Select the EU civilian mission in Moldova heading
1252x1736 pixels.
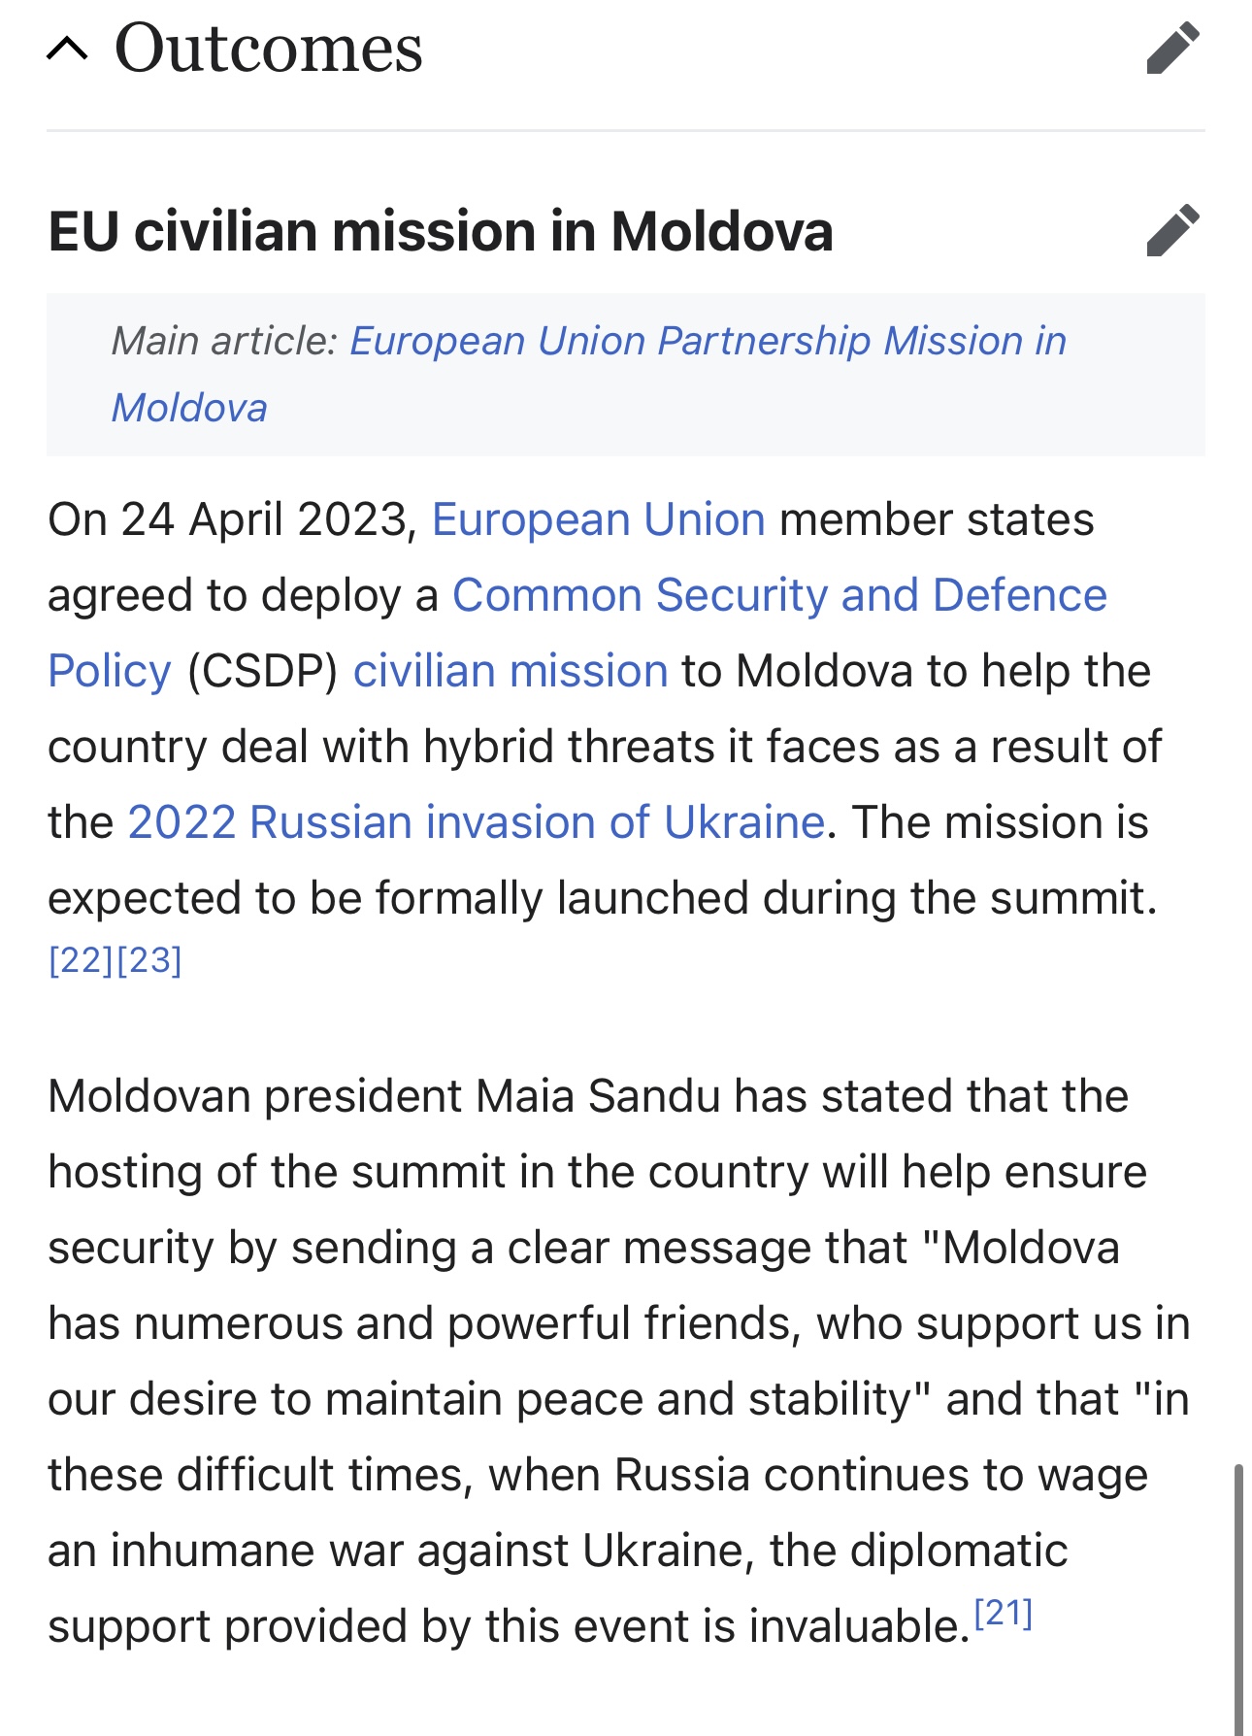(441, 231)
